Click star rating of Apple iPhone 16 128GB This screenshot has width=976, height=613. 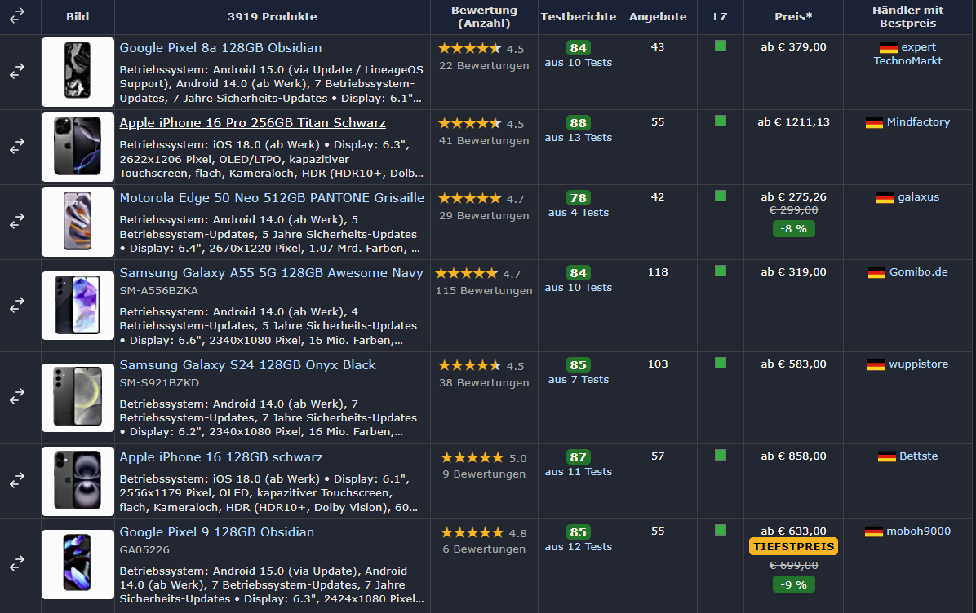[x=472, y=458]
